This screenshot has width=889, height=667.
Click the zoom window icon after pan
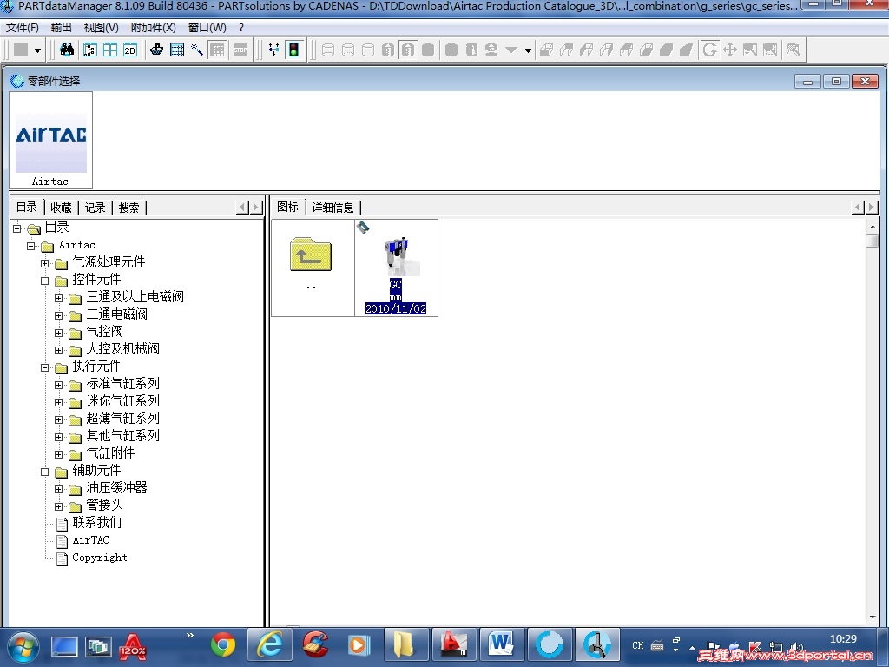coord(750,50)
